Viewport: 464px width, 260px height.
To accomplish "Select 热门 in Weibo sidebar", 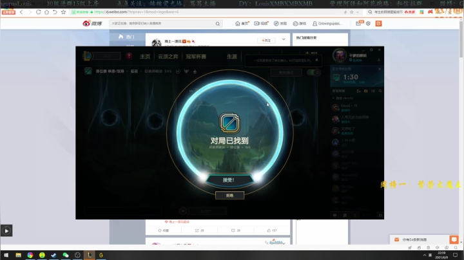I will 127,37.
